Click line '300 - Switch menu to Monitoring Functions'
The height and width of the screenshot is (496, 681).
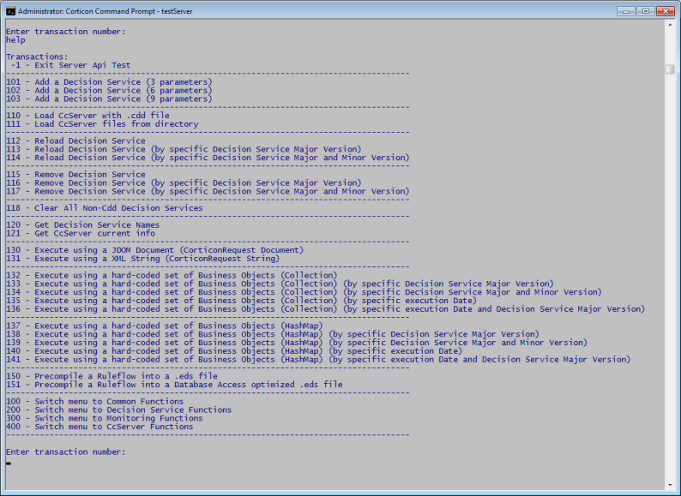coord(105,418)
